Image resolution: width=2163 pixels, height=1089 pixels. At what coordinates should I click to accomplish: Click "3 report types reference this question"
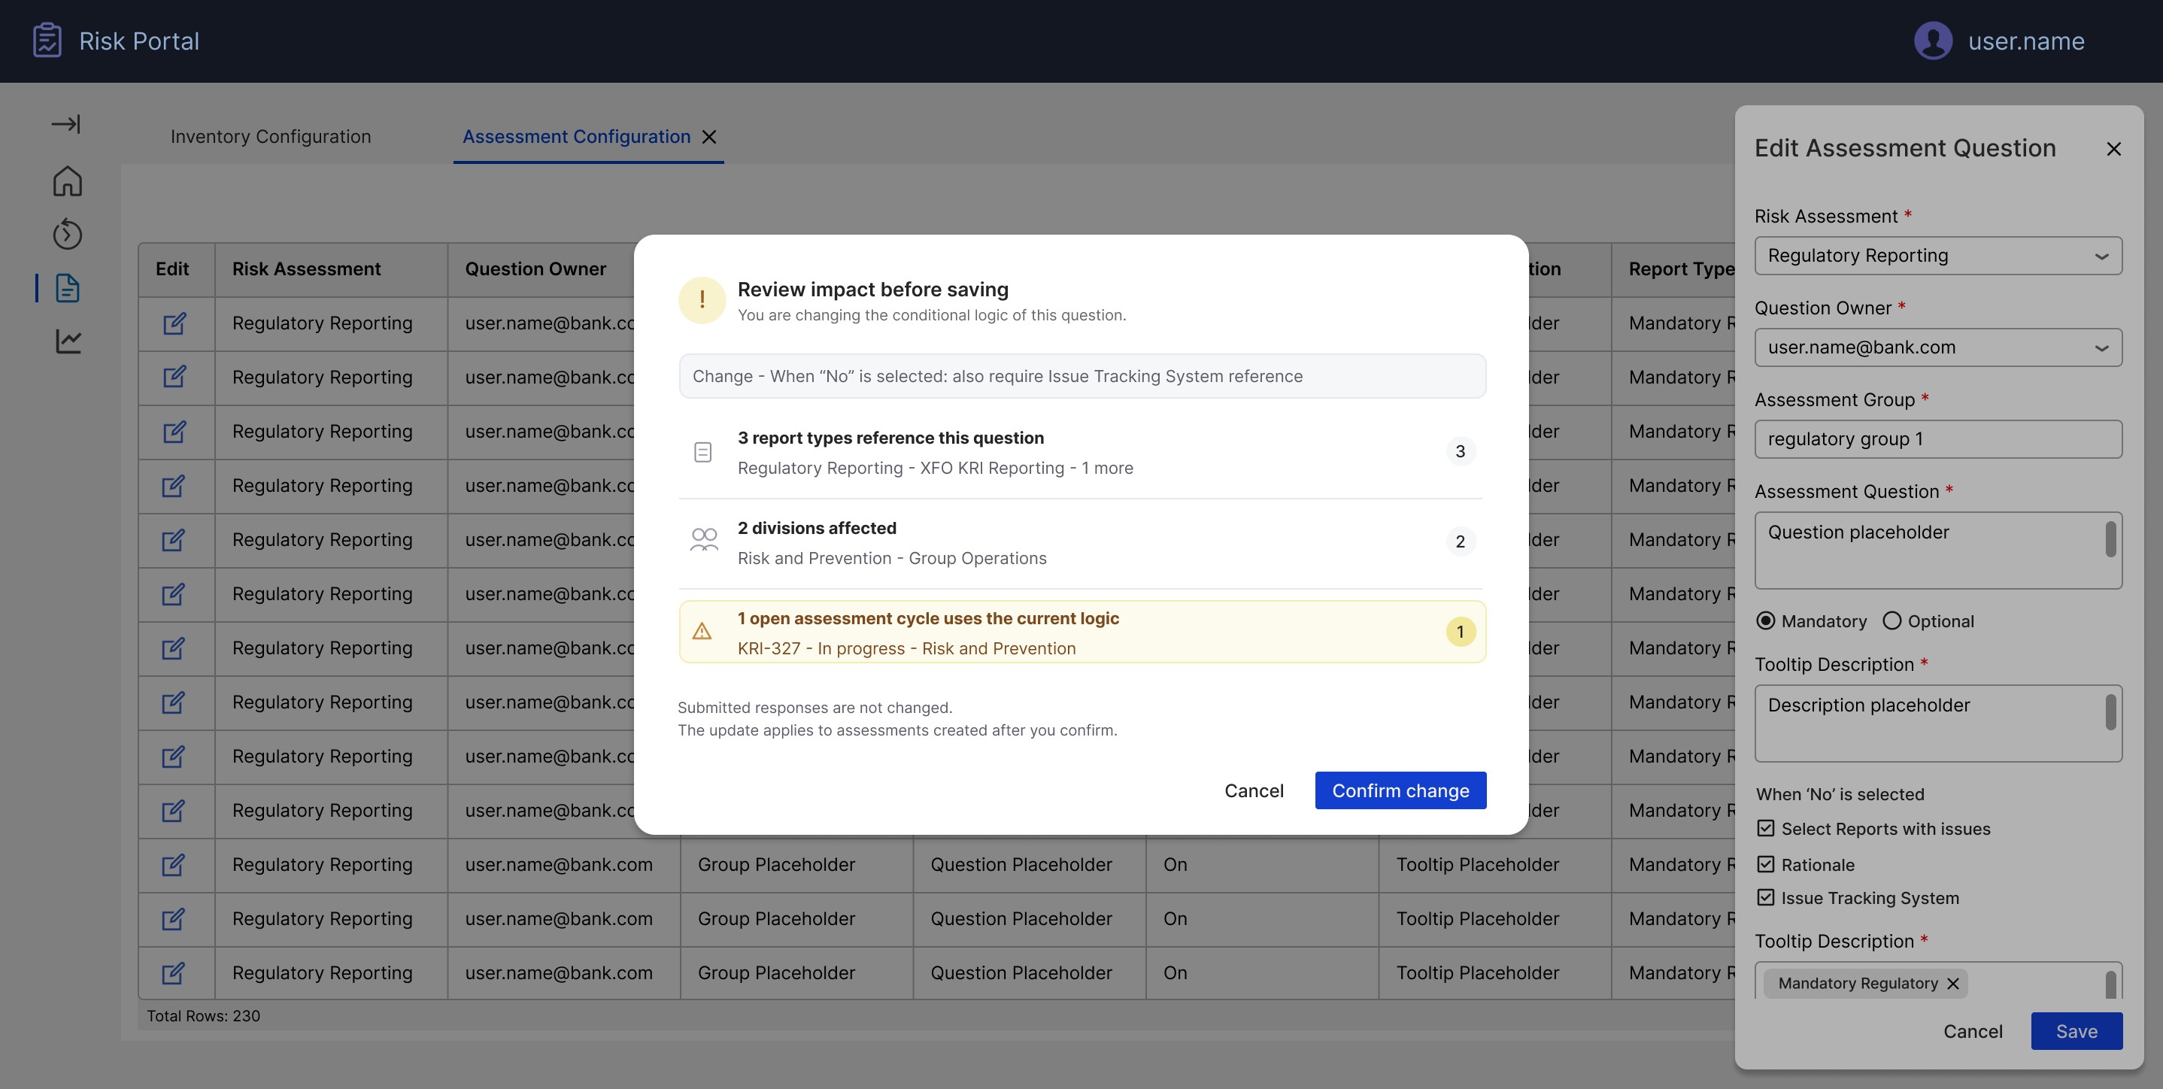pos(890,438)
